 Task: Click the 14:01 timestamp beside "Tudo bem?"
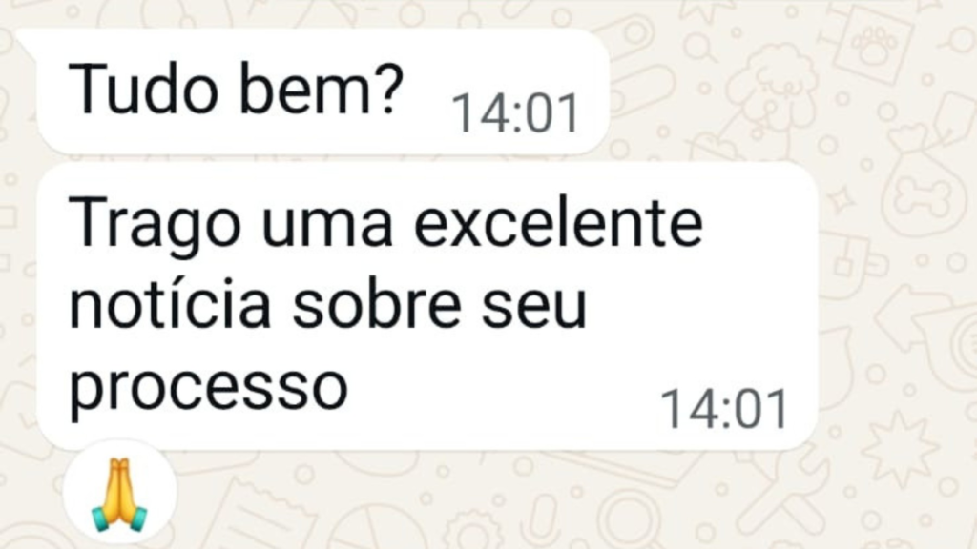pyautogui.click(x=515, y=114)
